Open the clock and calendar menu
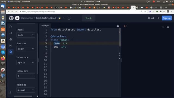 click(x=90, y=2)
